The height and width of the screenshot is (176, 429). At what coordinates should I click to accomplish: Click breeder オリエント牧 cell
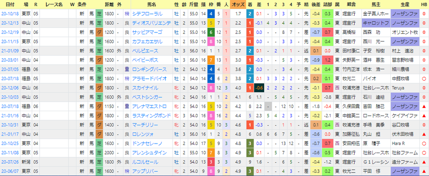coord(405,32)
